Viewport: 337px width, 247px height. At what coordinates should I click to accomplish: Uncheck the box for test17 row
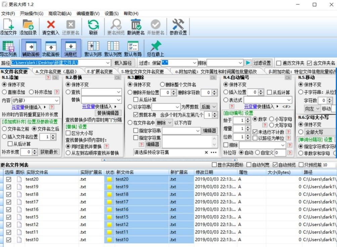click(9, 202)
